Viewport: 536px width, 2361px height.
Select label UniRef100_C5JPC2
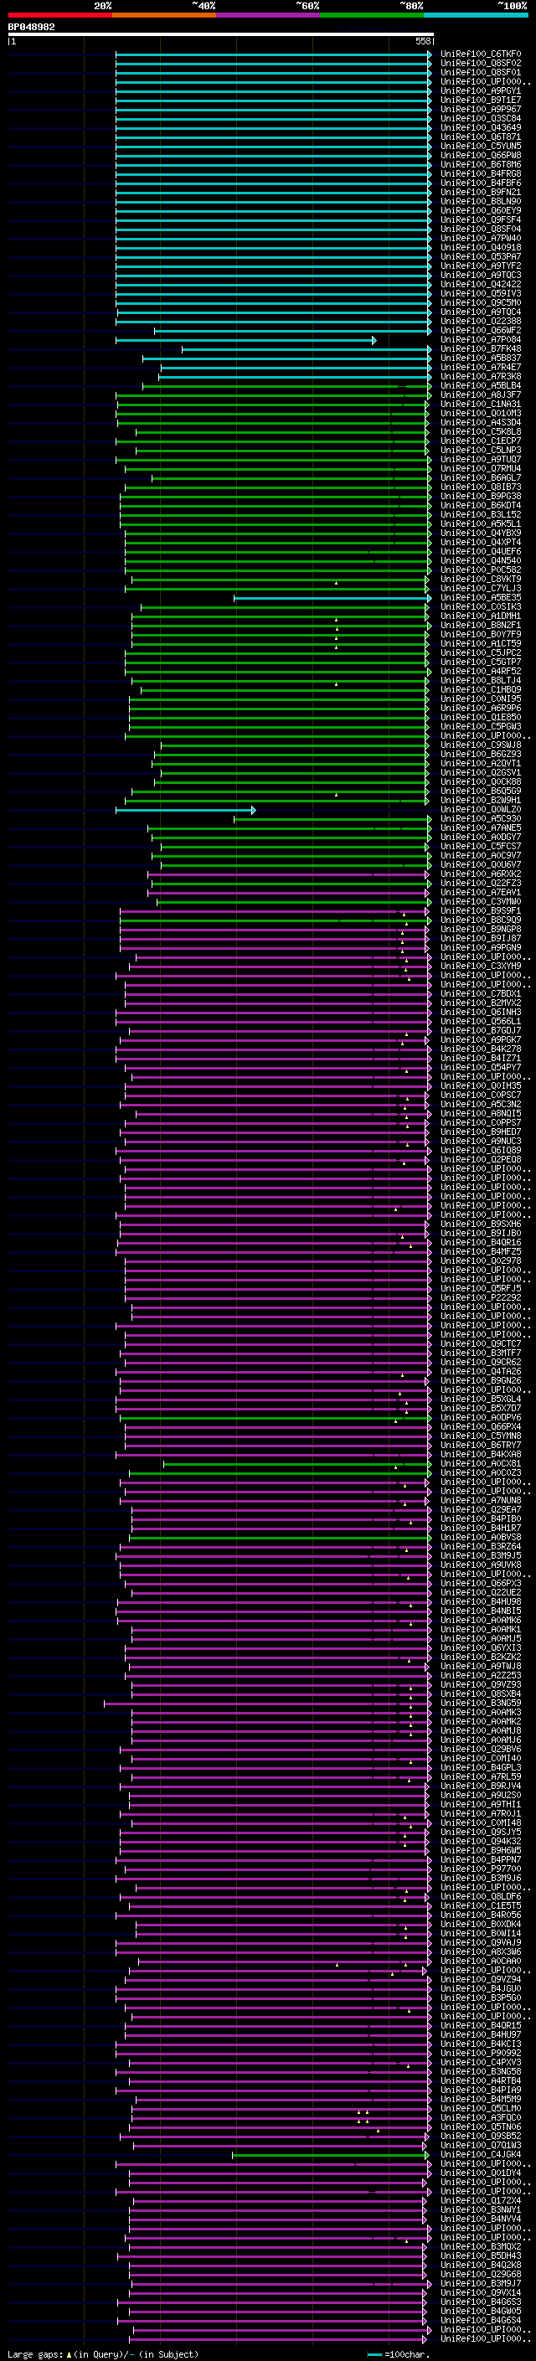click(x=481, y=652)
